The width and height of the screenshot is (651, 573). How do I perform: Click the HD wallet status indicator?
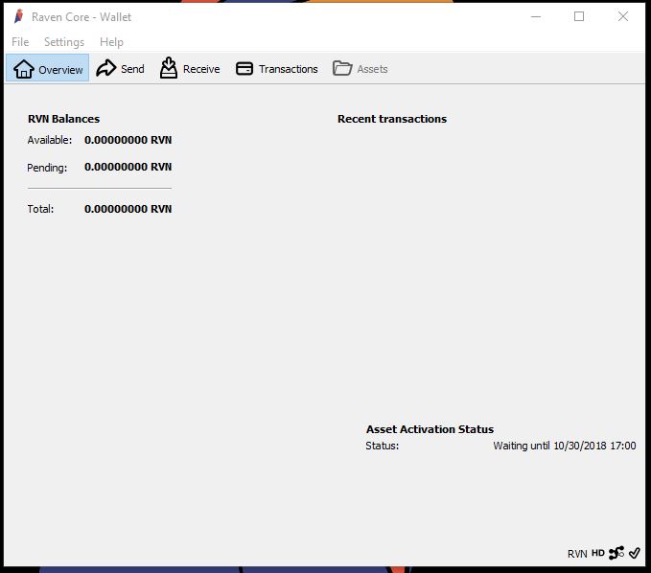coord(598,553)
